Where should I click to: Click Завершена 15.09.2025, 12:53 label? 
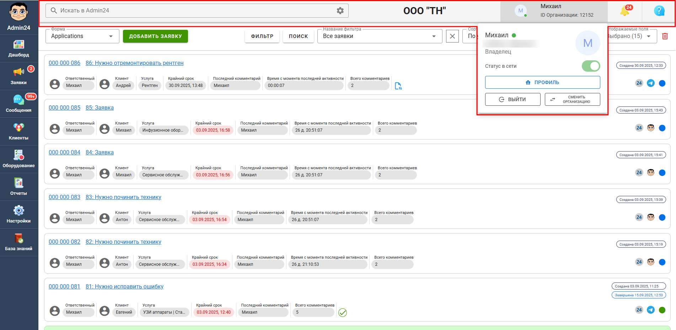pyautogui.click(x=639, y=295)
